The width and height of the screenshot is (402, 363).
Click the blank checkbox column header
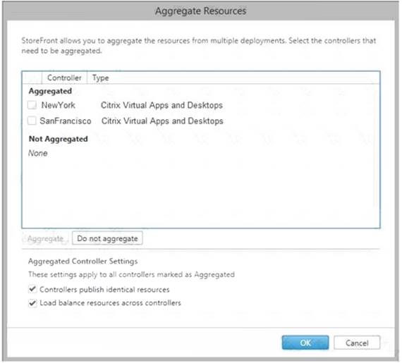pyautogui.click(x=32, y=78)
